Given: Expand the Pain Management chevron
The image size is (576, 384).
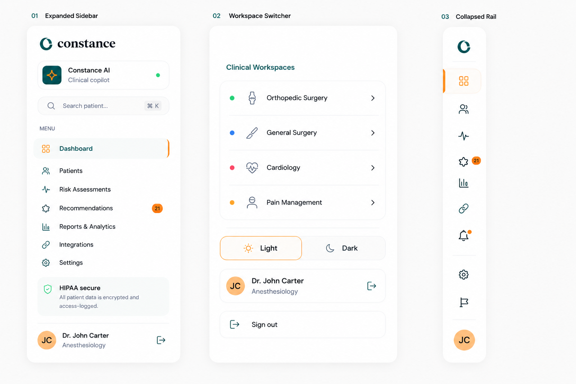Looking at the screenshot, I should click(x=373, y=202).
